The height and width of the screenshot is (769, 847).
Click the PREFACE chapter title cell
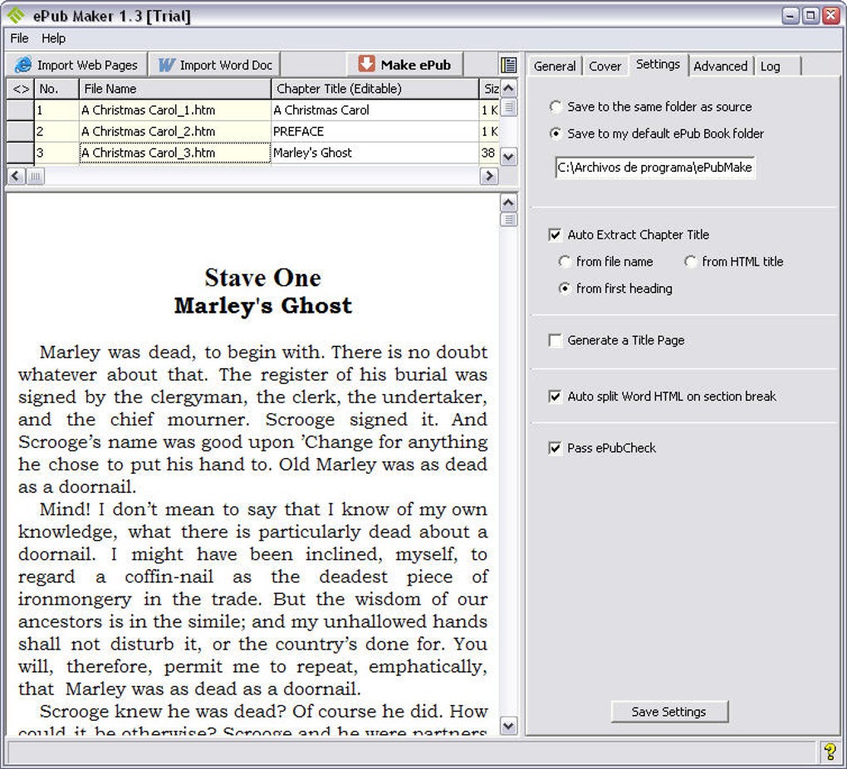click(375, 132)
